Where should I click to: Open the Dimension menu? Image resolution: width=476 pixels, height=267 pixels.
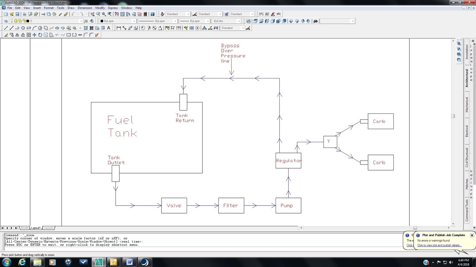[x=85, y=8]
